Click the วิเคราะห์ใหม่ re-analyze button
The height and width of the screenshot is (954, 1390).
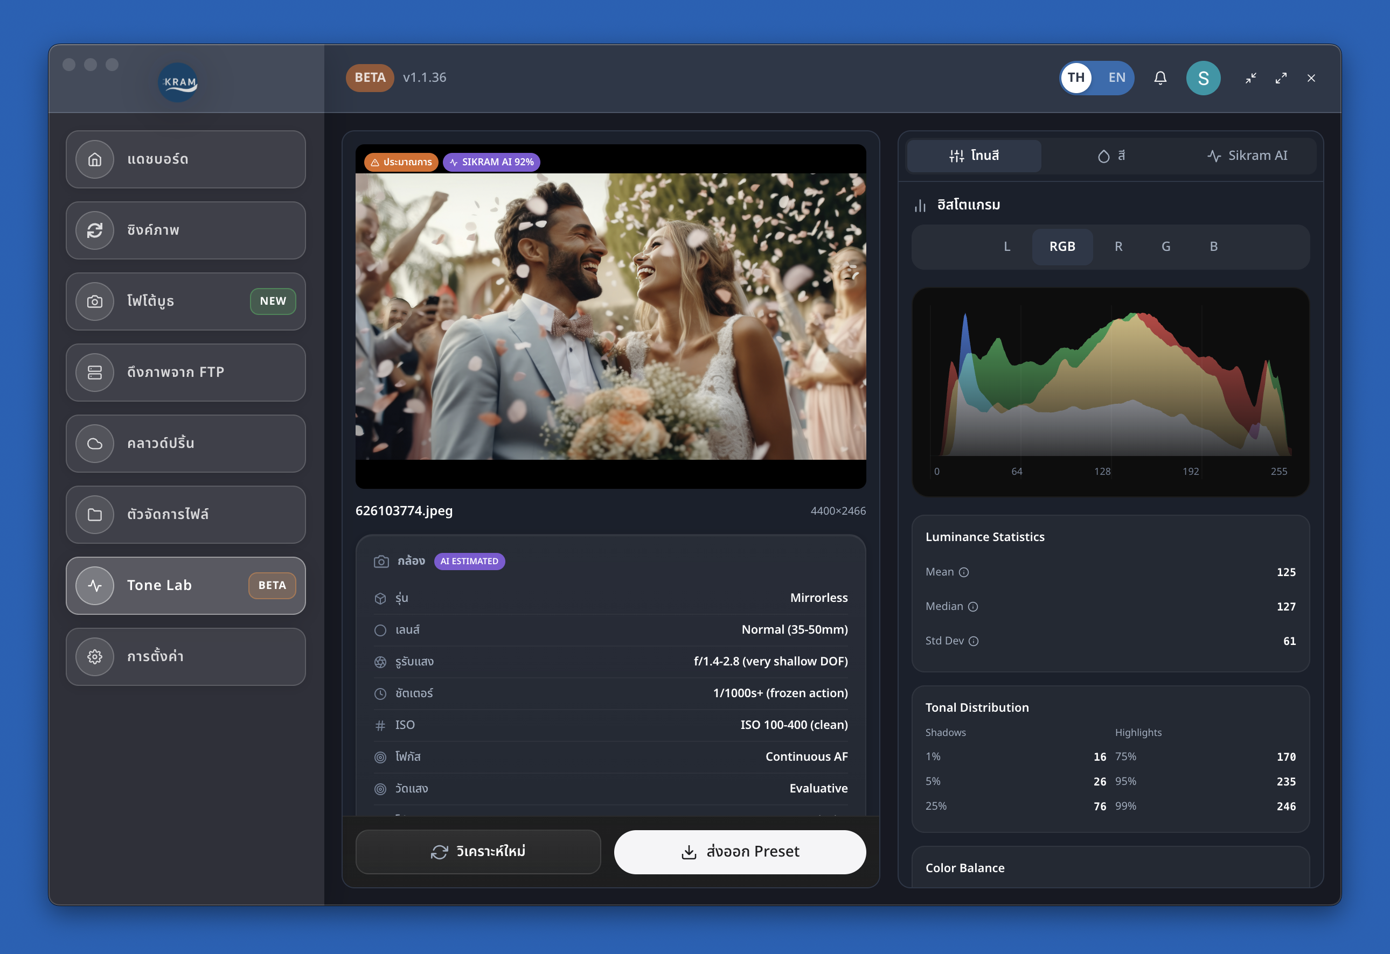(x=478, y=851)
